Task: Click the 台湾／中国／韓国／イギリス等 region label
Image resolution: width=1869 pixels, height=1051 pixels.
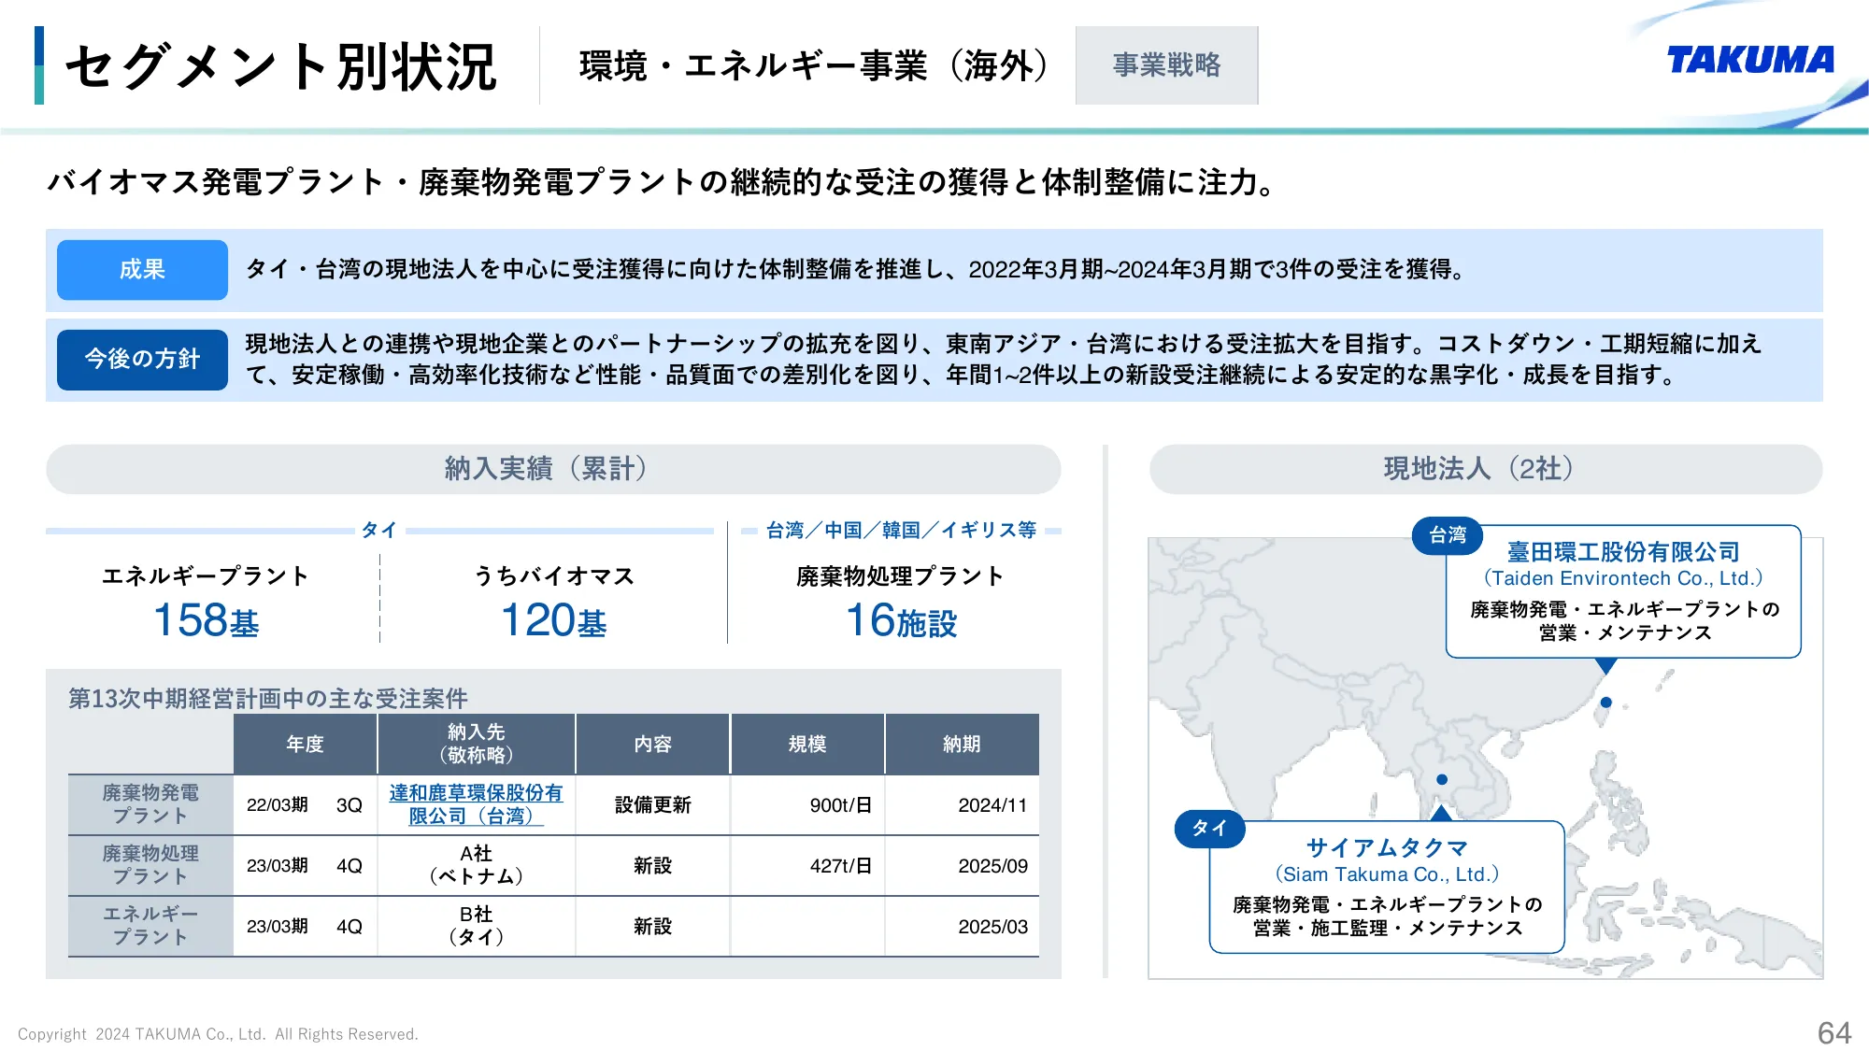Action: tap(901, 530)
